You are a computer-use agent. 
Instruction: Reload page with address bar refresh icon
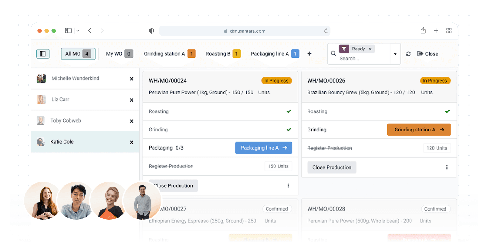[x=326, y=31]
